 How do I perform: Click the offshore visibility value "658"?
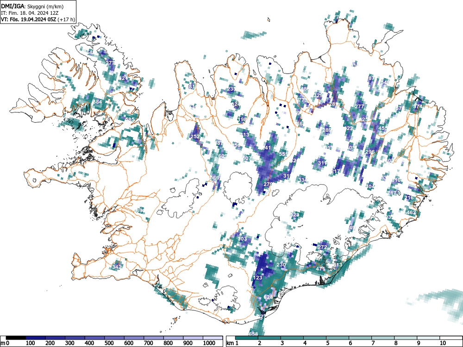(x=253, y=334)
